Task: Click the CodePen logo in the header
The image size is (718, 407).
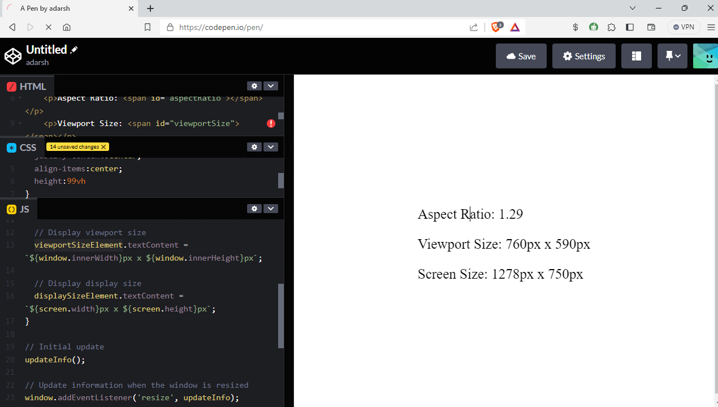Action: (12, 55)
